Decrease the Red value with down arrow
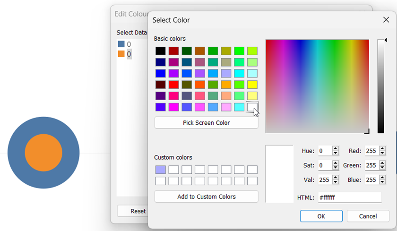The width and height of the screenshot is (397, 231). [382, 154]
